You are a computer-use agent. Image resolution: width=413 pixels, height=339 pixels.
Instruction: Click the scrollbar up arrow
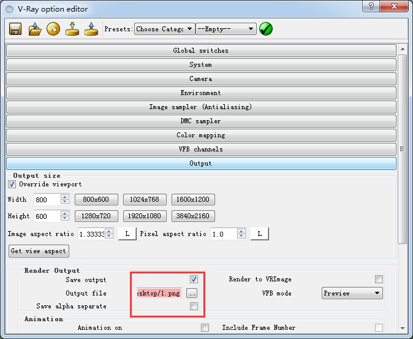click(x=403, y=49)
